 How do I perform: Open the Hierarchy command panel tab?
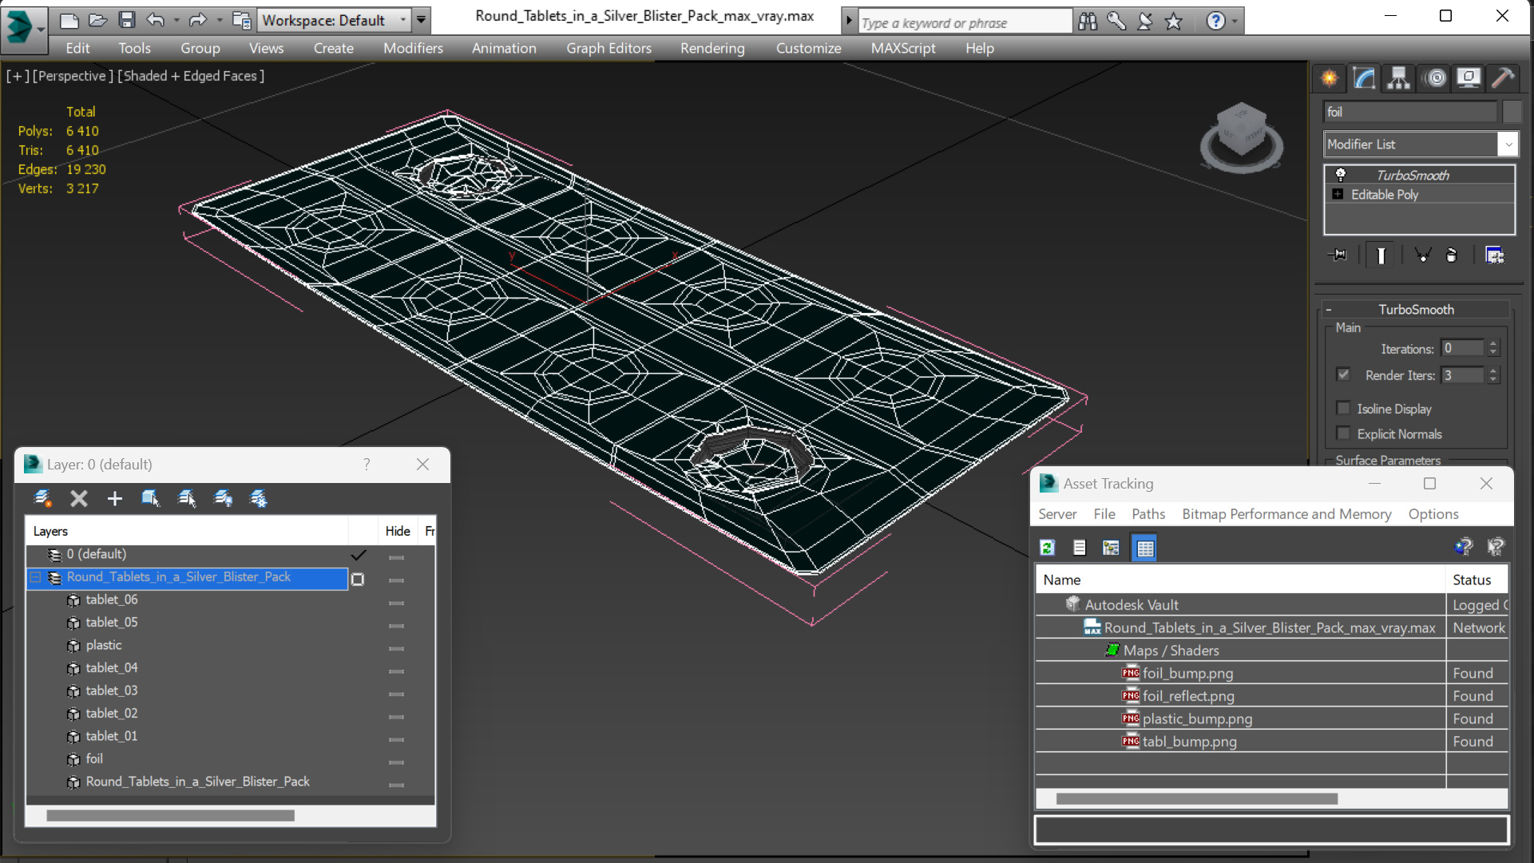pos(1398,78)
